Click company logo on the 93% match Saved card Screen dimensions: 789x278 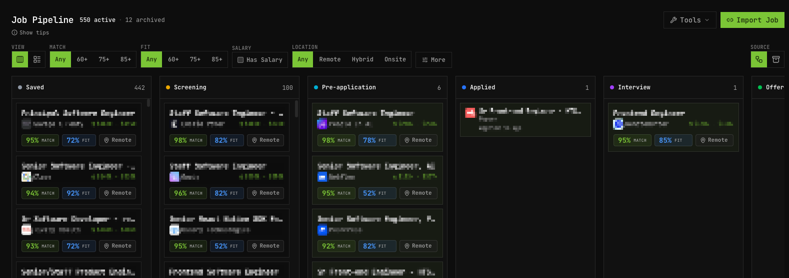tap(26, 230)
